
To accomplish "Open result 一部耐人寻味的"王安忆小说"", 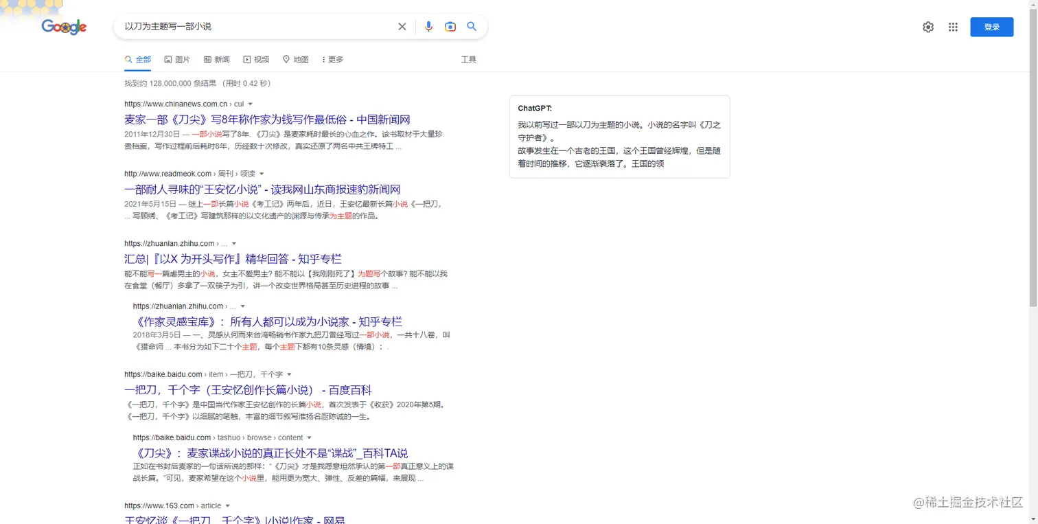I will tap(262, 190).
